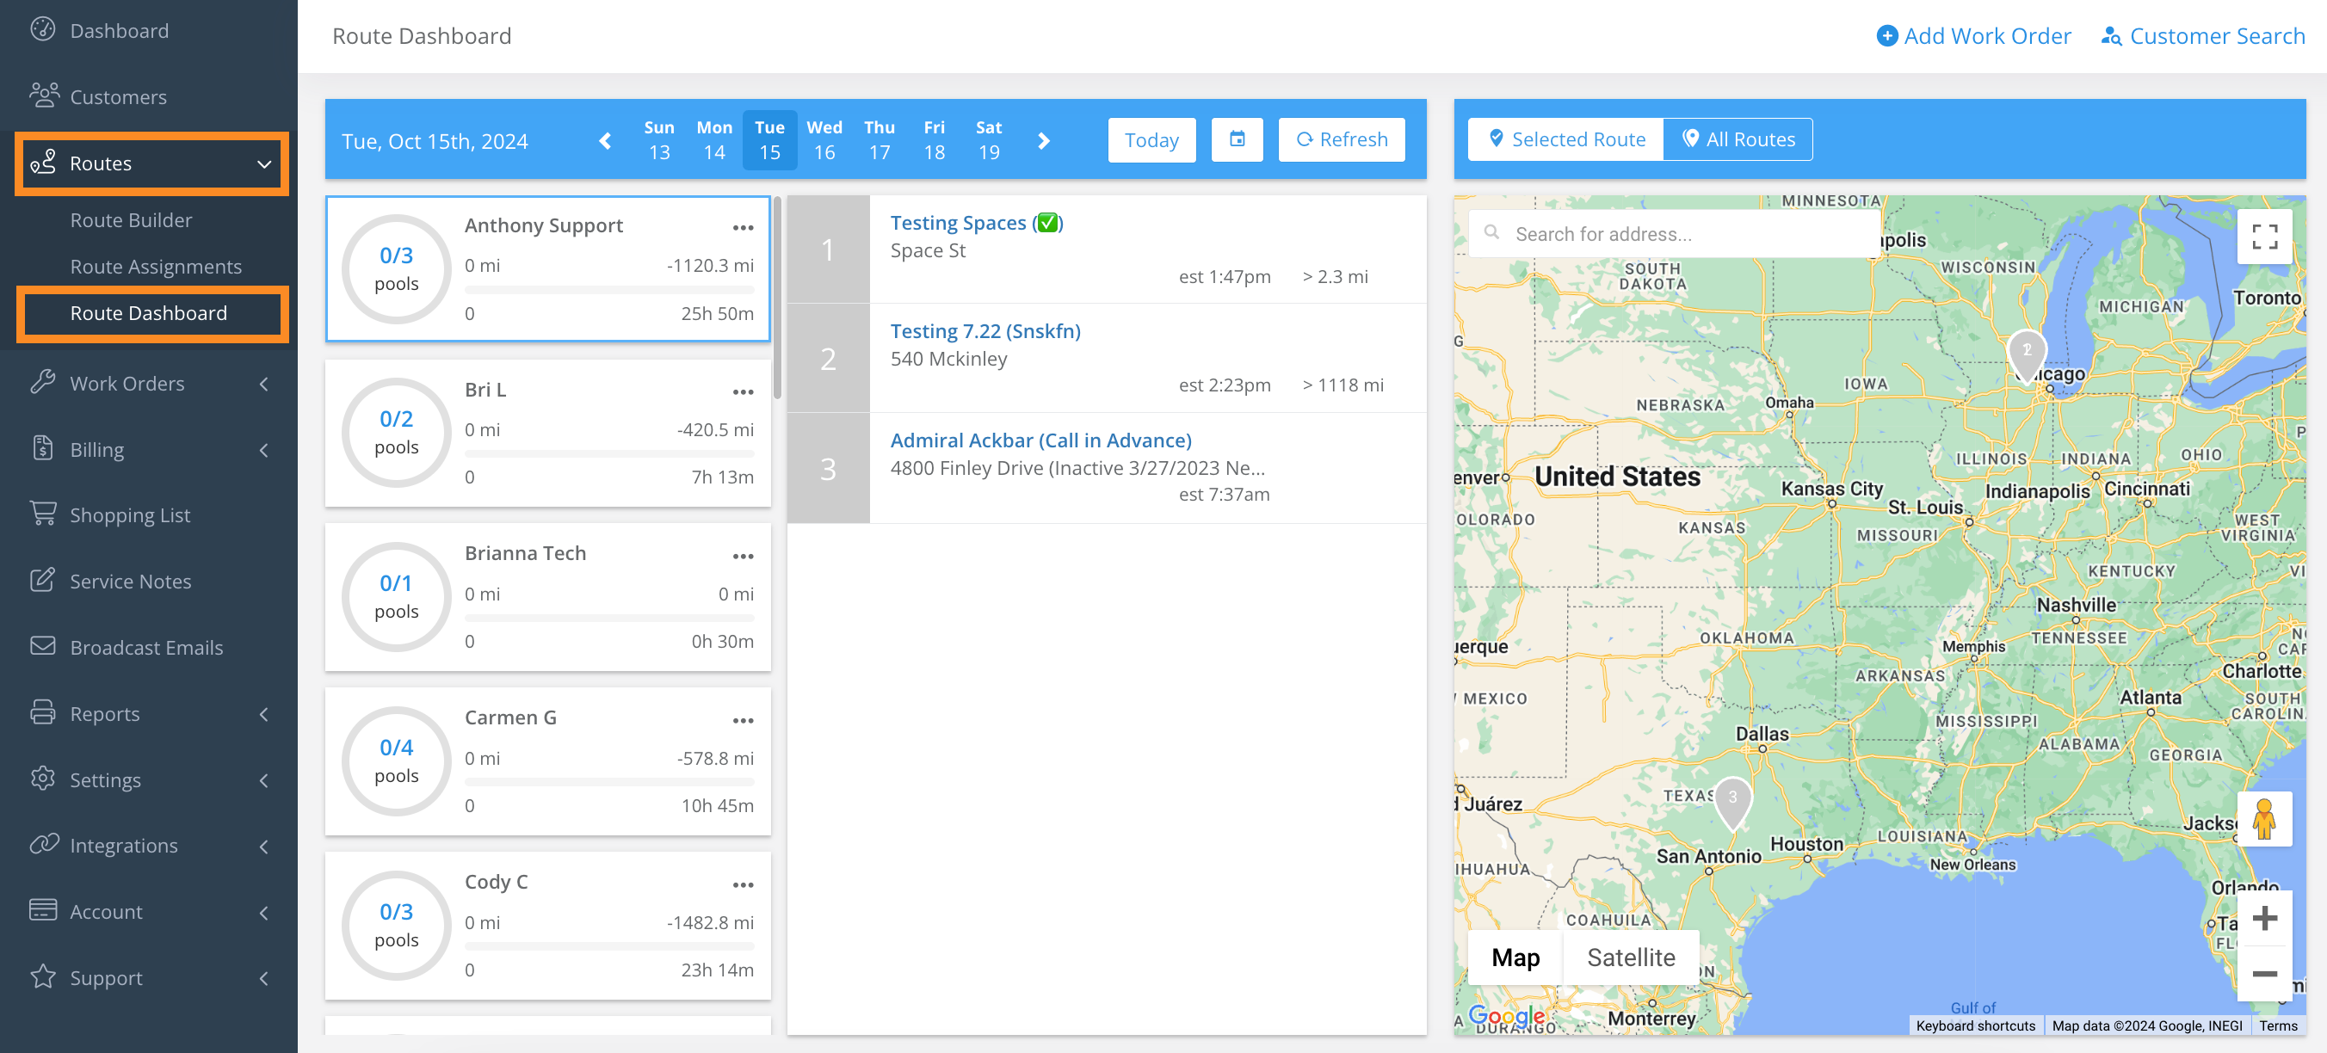Go to previous week arrow
Image resolution: width=2327 pixels, height=1053 pixels.
[605, 141]
